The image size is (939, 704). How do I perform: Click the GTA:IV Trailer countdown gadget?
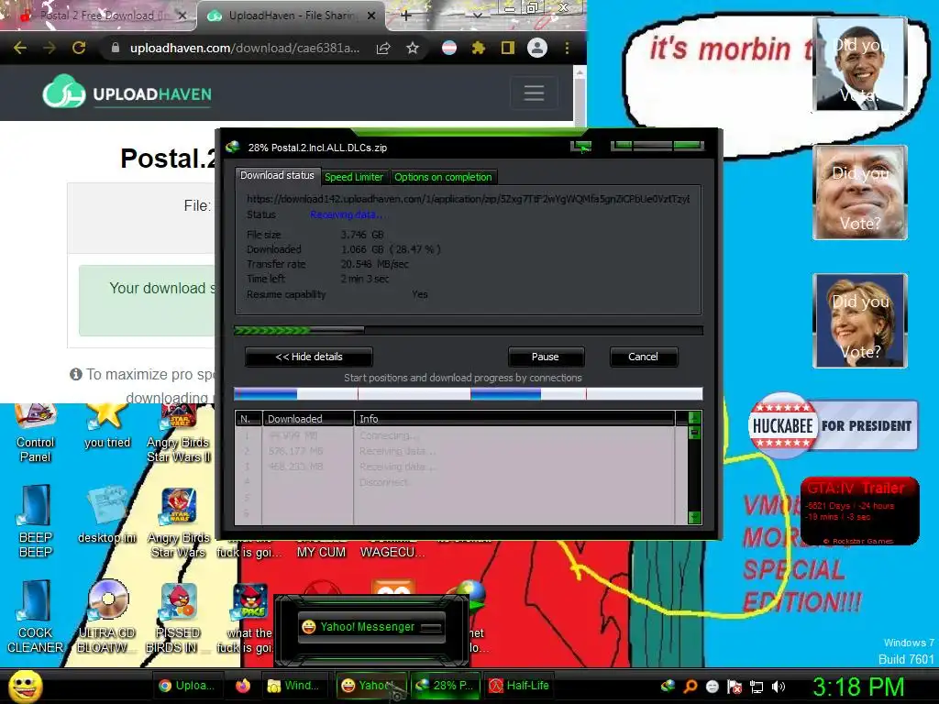[x=859, y=511]
